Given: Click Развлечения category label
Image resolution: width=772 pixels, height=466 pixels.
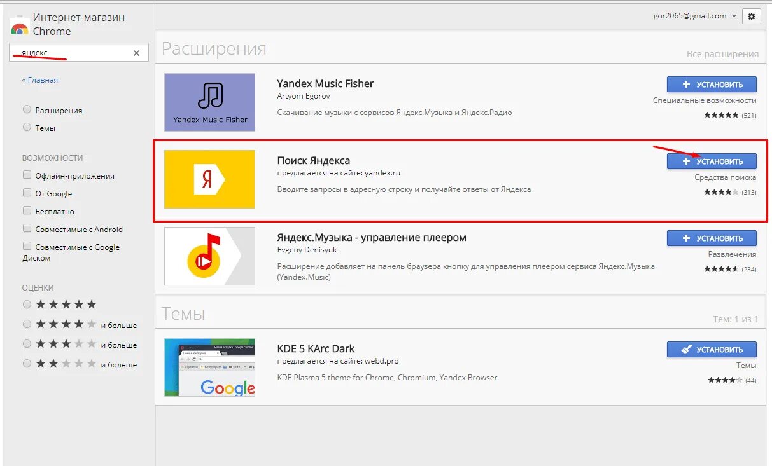Looking at the screenshot, I should click(x=732, y=254).
